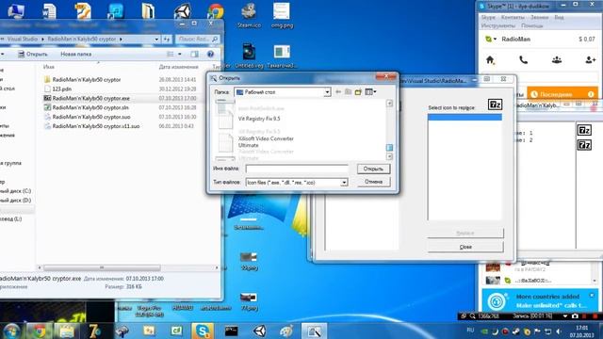Click Skype Home icon
This screenshot has width=603, height=339.
490,60
